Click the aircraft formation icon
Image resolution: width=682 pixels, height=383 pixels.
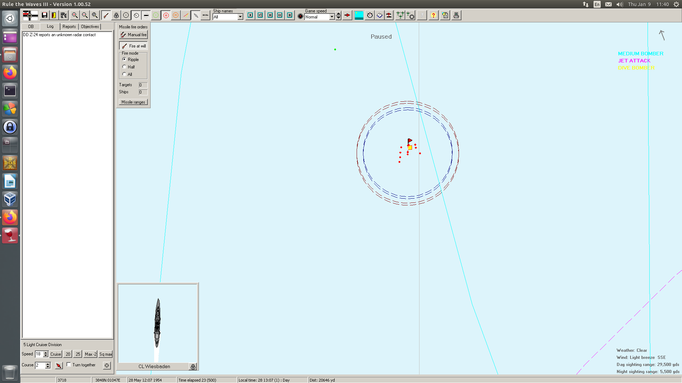[400, 15]
